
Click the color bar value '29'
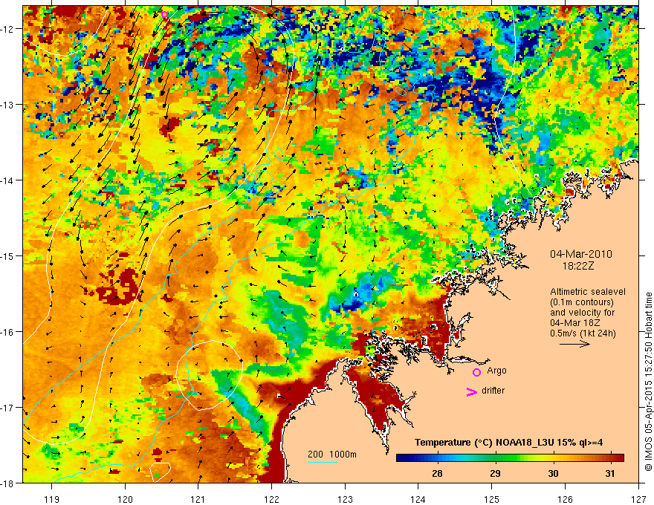[x=495, y=473]
